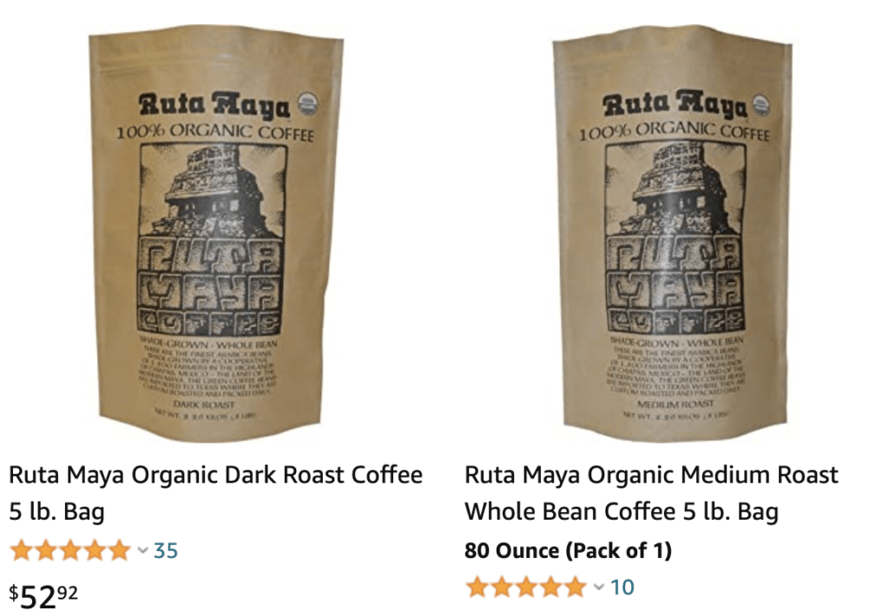Click the $52.92 price of Dark Roast
This screenshot has height=616, width=889.
[x=43, y=596]
